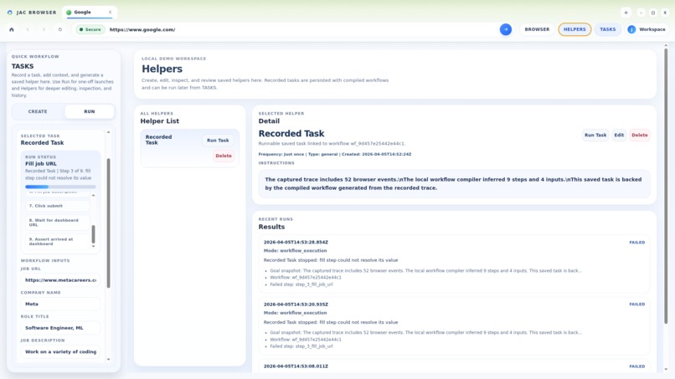Open a new tab with the plus icon
The image size is (675, 379).
(626, 13)
